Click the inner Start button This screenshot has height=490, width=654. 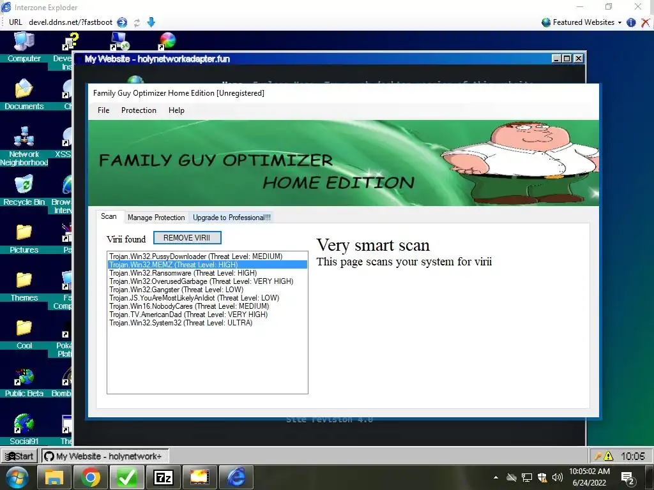tap(20, 456)
